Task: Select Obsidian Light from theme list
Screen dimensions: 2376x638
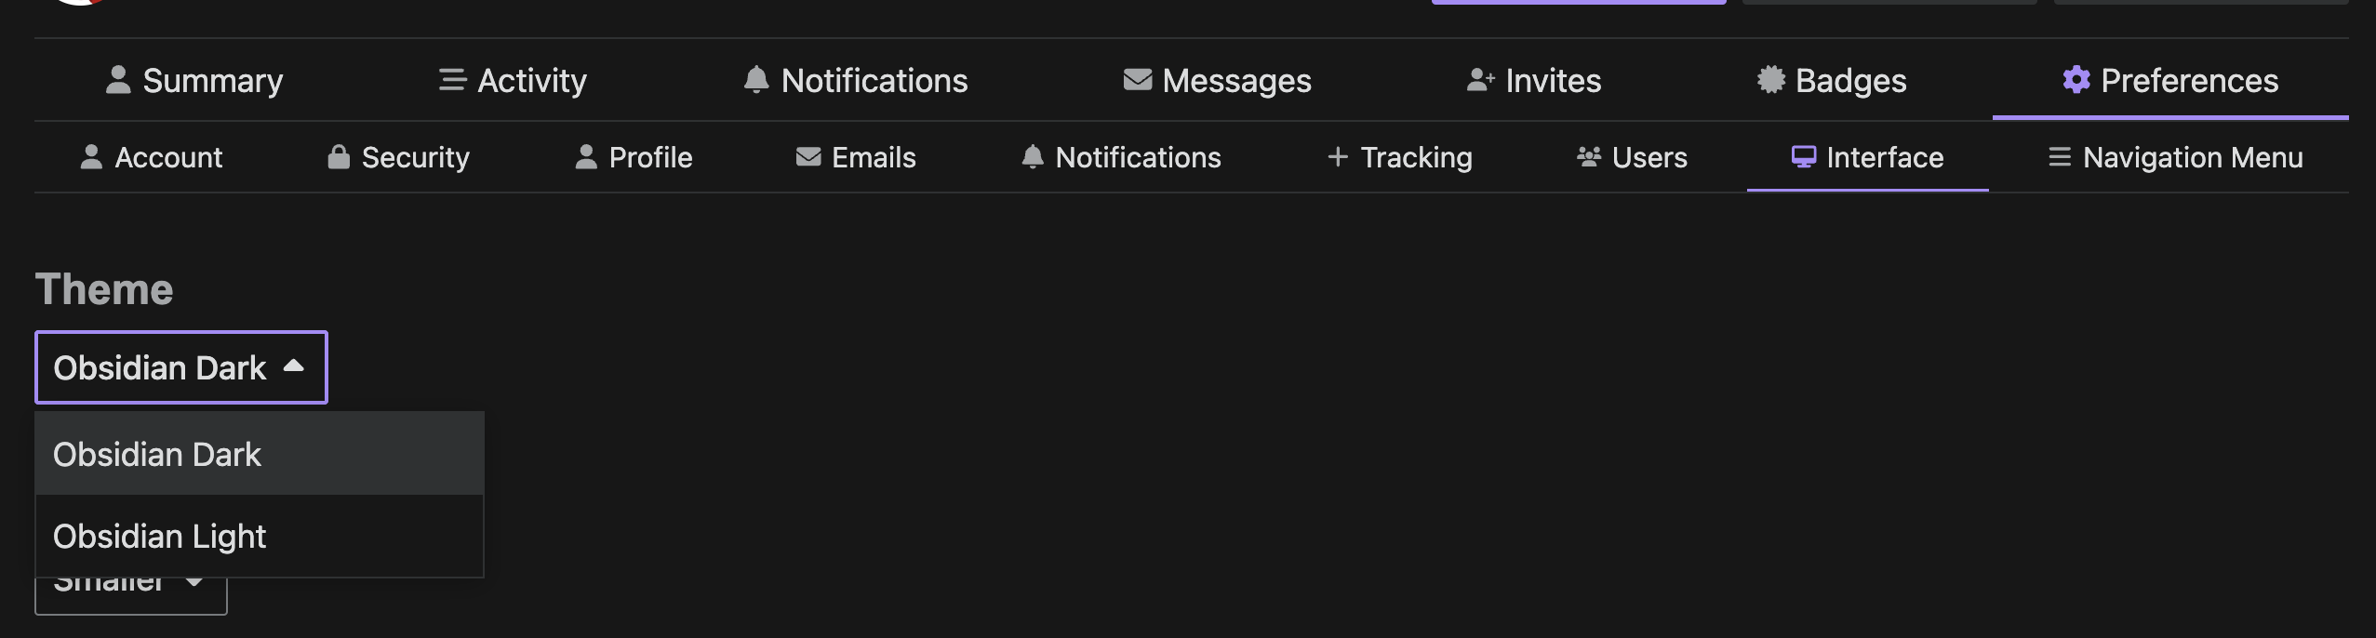Action: coord(260,536)
